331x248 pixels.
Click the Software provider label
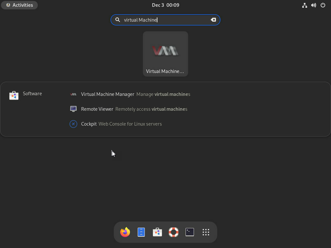[x=32, y=94]
